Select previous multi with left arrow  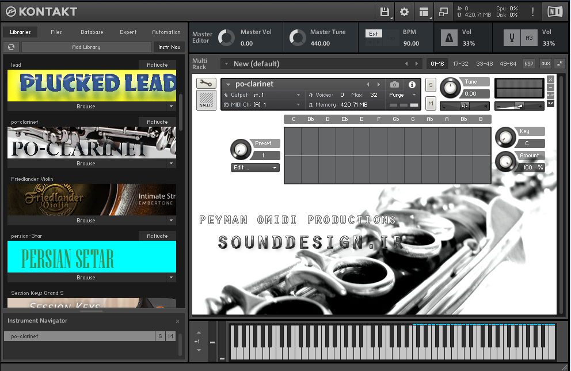(406, 64)
